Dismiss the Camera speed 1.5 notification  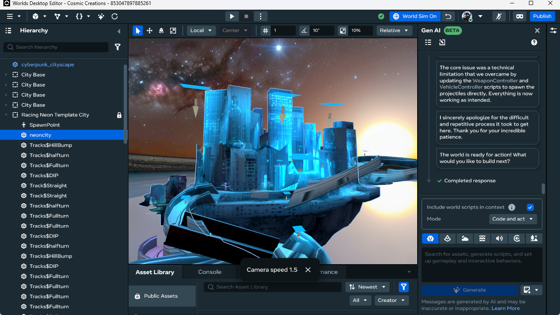(x=308, y=270)
